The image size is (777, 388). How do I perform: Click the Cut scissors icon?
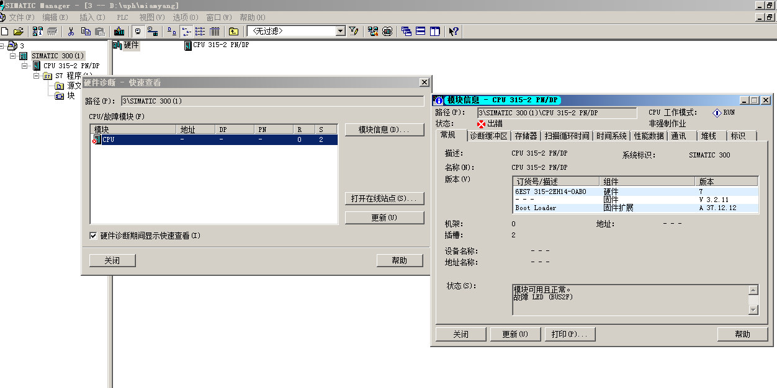(71, 31)
